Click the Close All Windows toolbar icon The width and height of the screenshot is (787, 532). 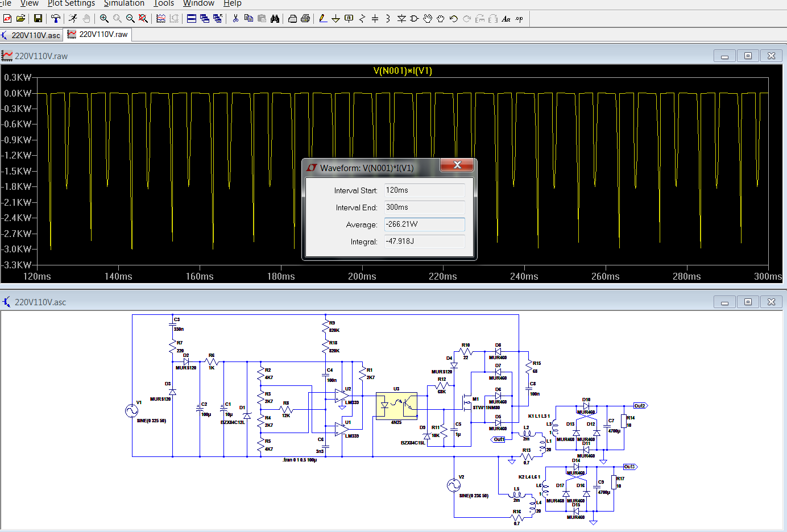tap(218, 19)
